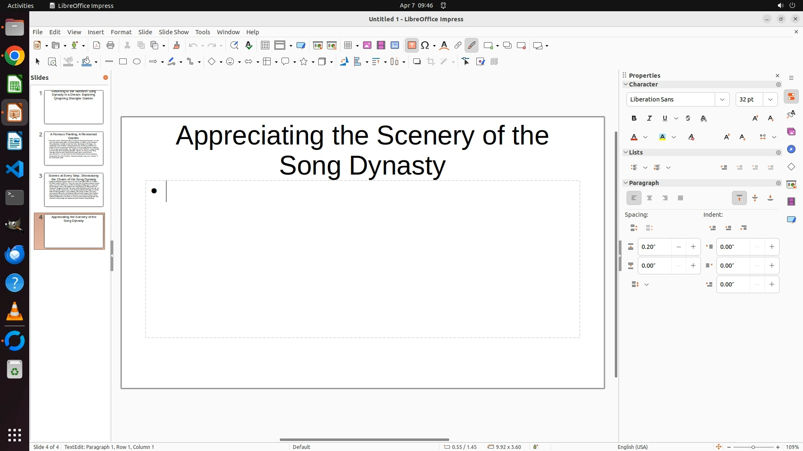Open the Slide Show menu

[174, 32]
